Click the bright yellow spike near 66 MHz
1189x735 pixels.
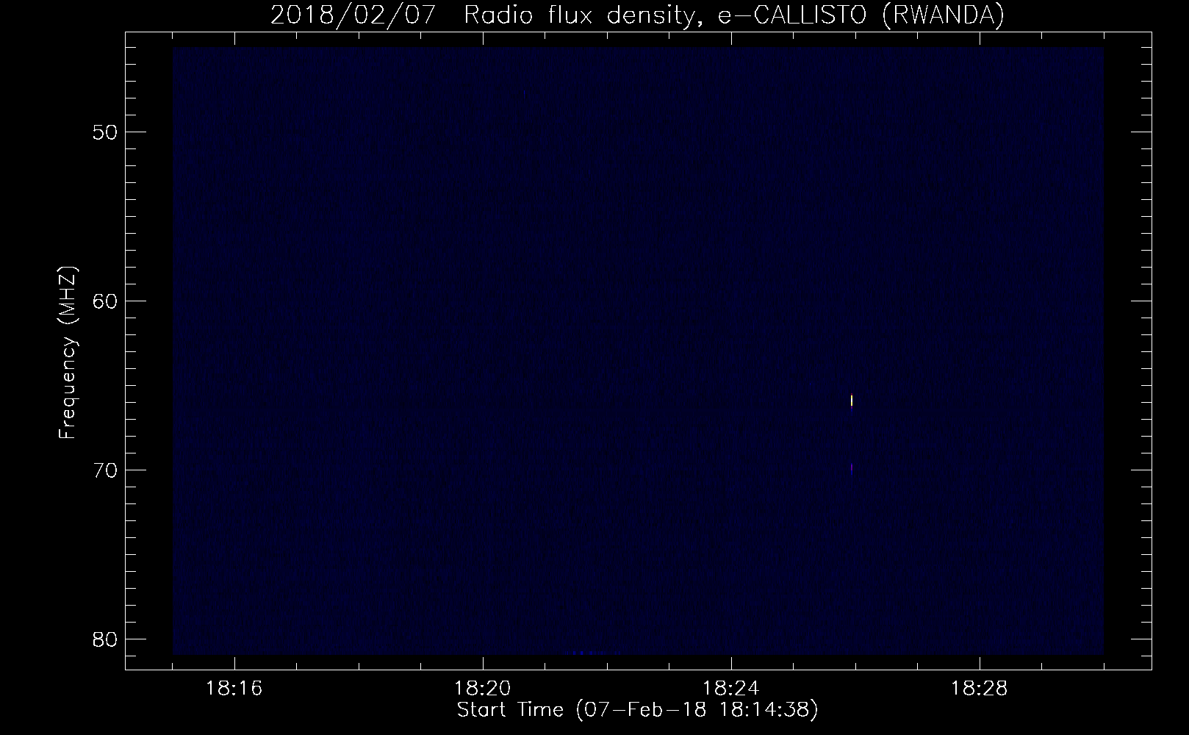click(x=852, y=401)
